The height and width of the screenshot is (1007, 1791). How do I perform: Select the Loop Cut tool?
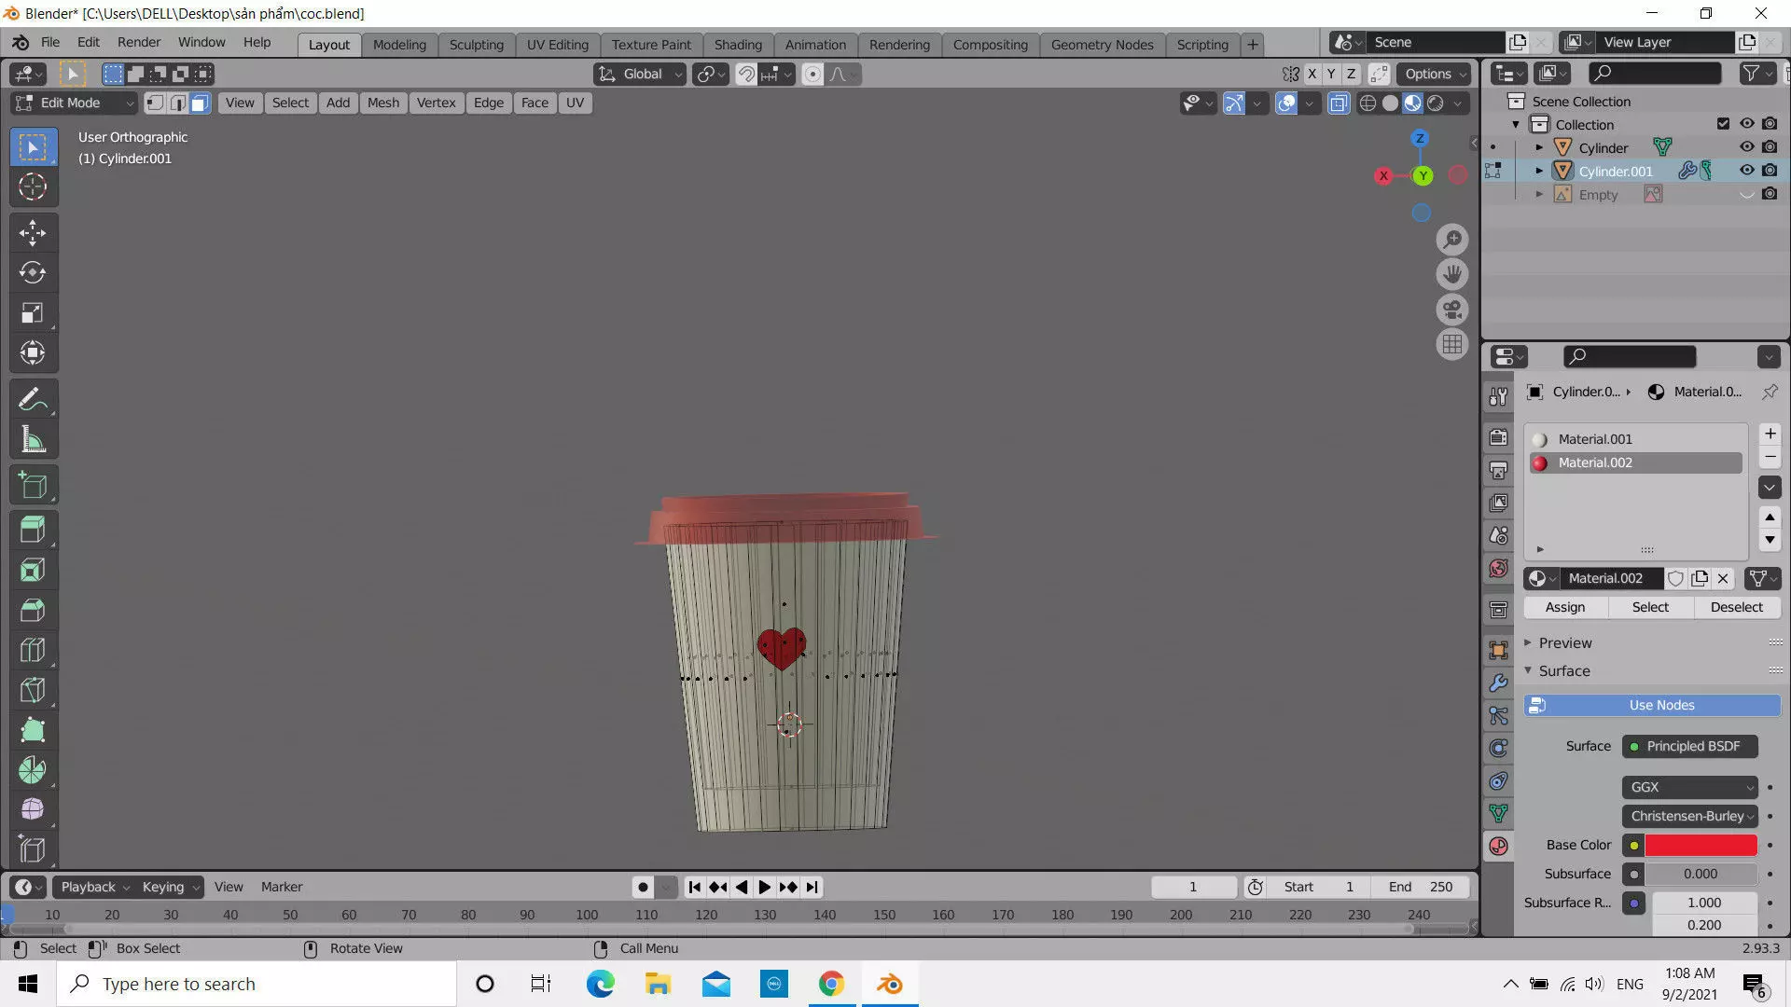33,650
